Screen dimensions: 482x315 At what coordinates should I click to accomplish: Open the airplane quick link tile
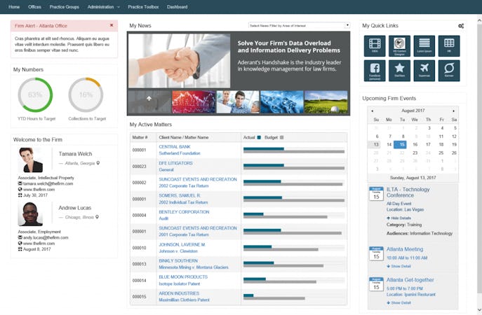[424, 71]
